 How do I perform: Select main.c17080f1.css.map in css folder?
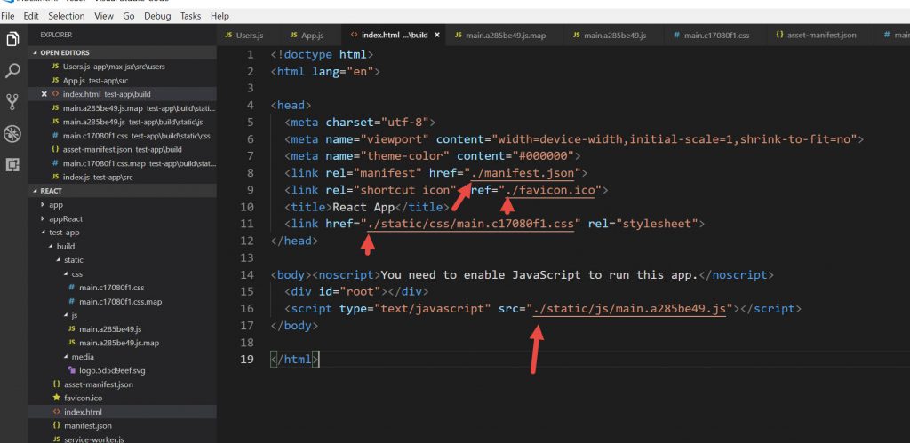point(116,301)
